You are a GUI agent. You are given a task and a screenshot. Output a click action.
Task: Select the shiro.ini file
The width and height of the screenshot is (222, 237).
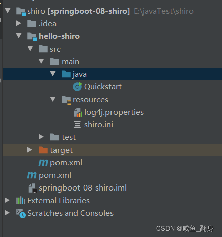98,125
